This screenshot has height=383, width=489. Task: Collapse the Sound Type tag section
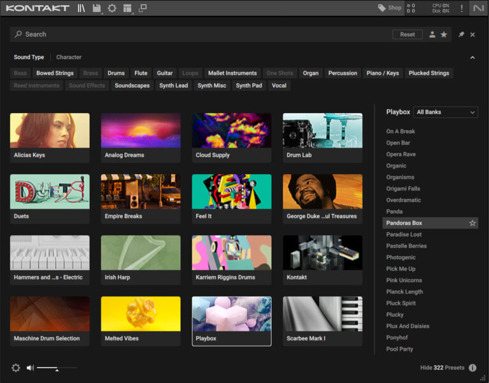[x=472, y=57]
